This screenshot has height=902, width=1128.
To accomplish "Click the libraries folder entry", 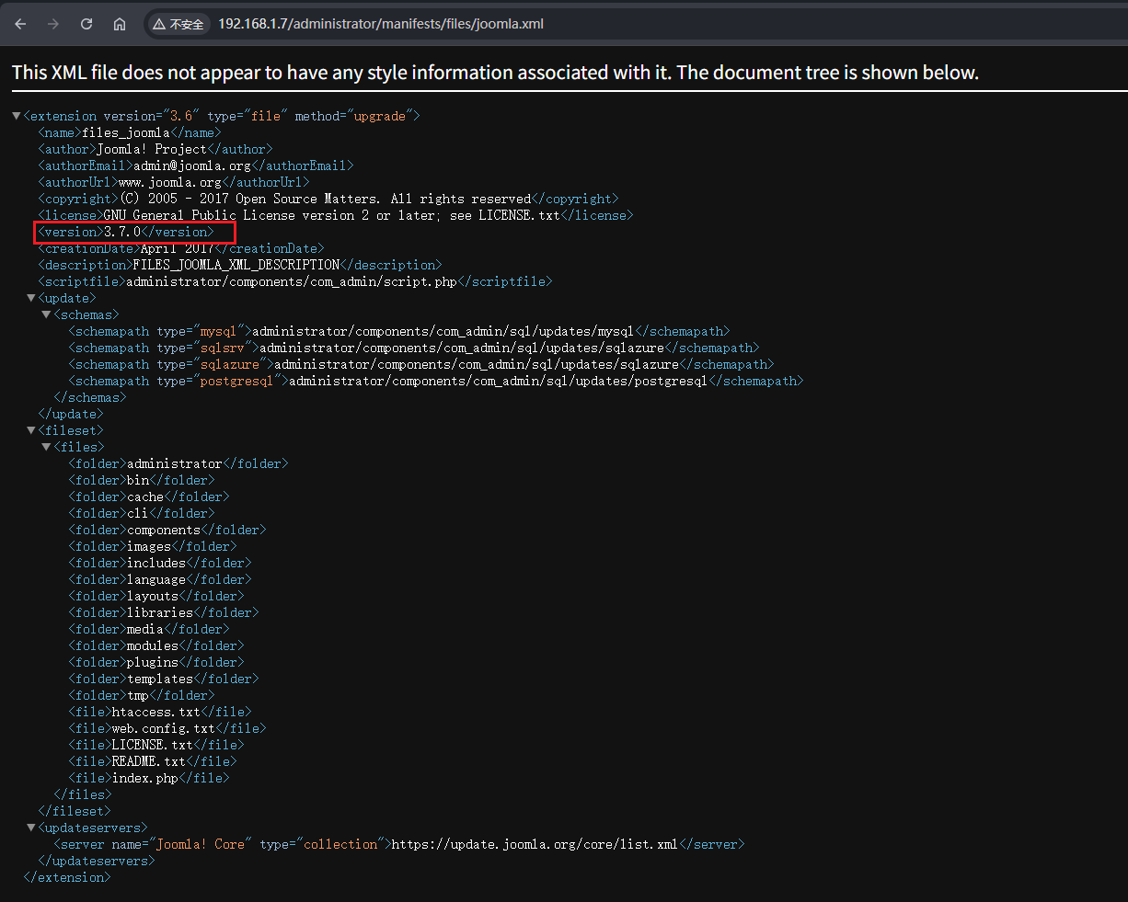I will pos(163,612).
